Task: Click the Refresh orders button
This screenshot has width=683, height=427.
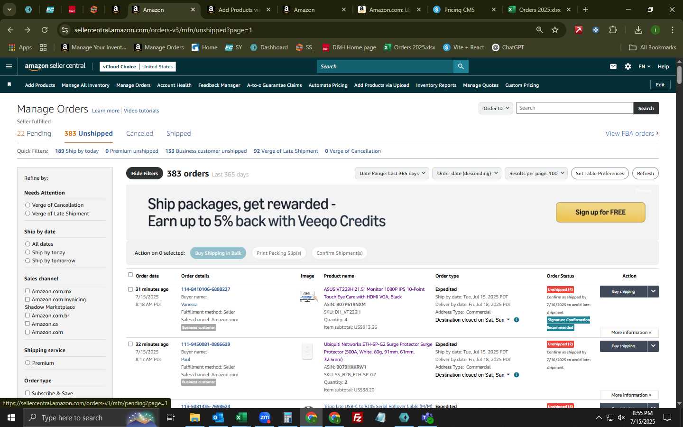Action: coord(645,173)
